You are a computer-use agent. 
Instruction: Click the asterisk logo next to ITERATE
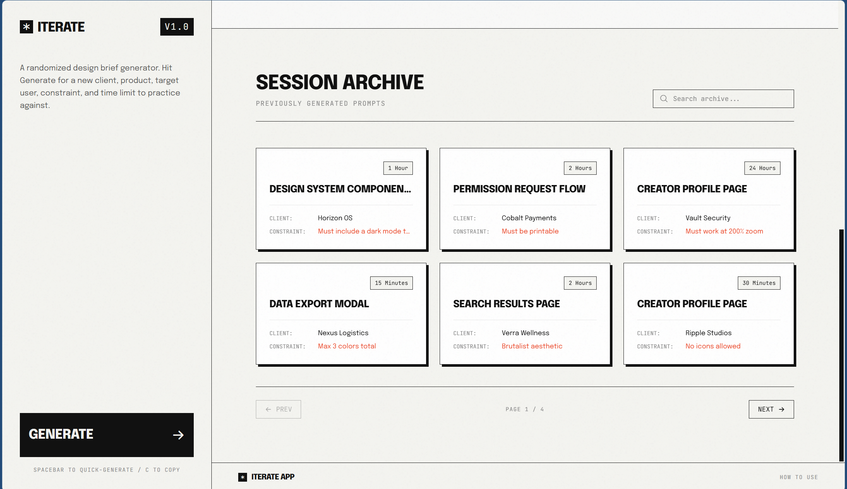tap(26, 27)
